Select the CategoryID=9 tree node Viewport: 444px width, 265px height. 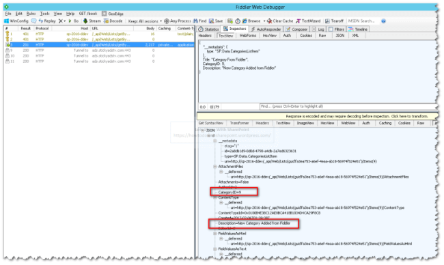(230, 192)
